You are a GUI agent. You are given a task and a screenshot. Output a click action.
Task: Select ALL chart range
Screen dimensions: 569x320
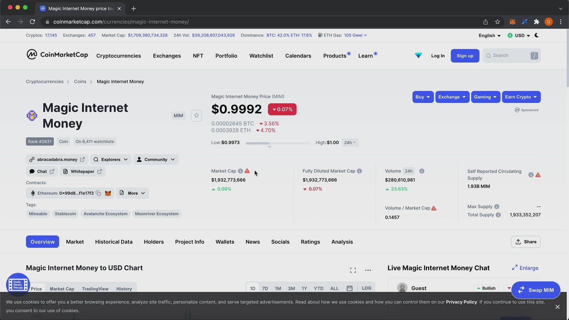(x=334, y=289)
